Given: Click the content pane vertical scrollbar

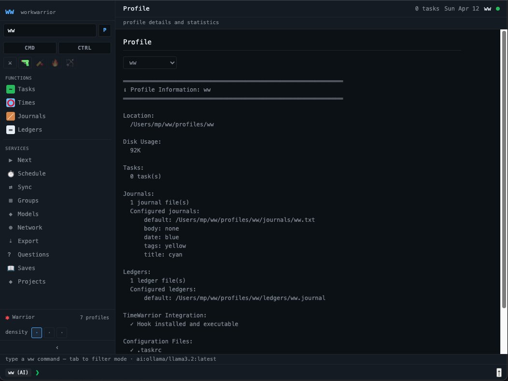Looking at the screenshot, I should 504,169.
